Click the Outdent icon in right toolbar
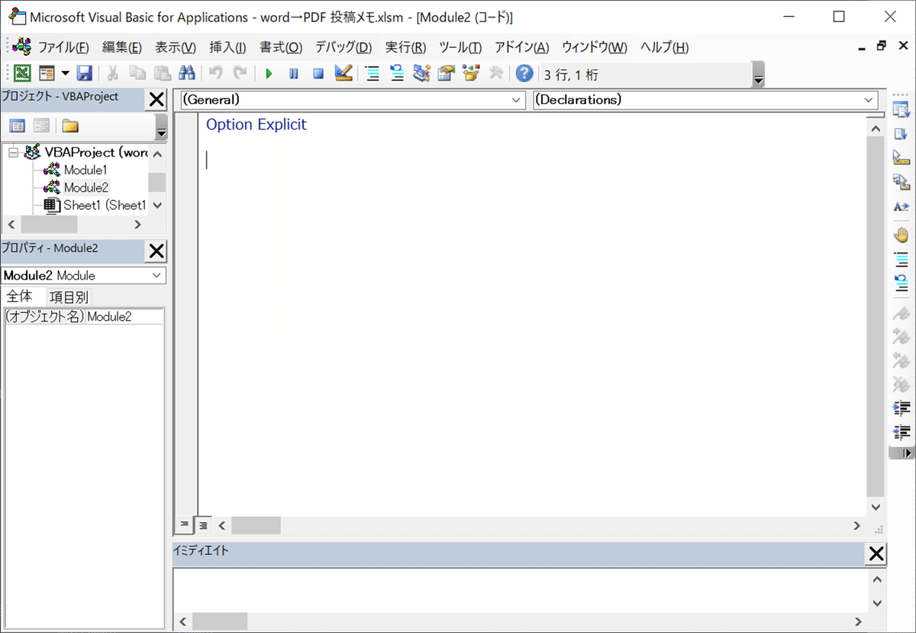The width and height of the screenshot is (916, 633). click(x=901, y=432)
